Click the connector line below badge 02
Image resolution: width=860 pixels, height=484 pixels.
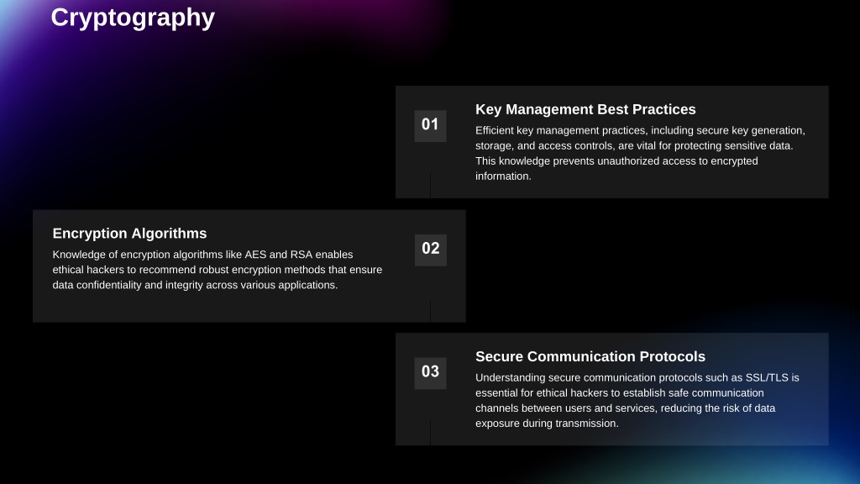coord(431,311)
